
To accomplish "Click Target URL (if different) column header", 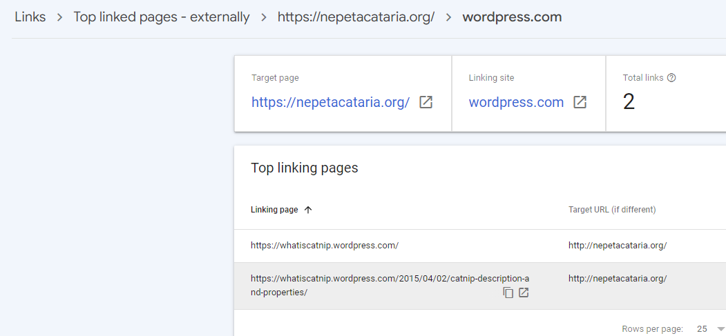I will (x=612, y=210).
